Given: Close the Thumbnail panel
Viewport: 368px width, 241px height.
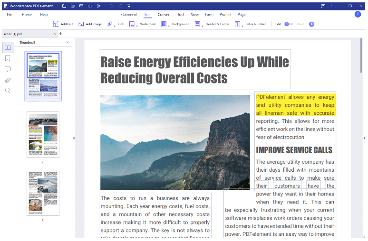Looking at the screenshot, I should (67, 43).
